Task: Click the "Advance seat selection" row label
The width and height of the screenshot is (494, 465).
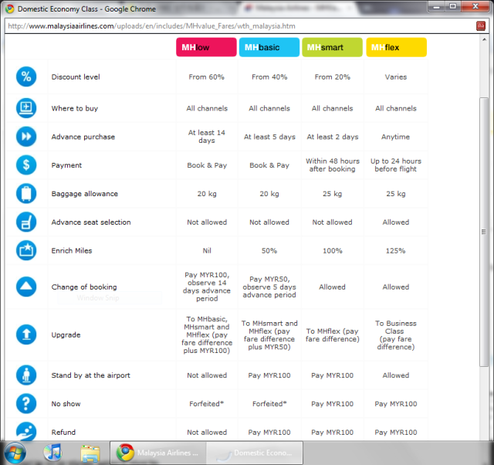Action: coord(91,222)
